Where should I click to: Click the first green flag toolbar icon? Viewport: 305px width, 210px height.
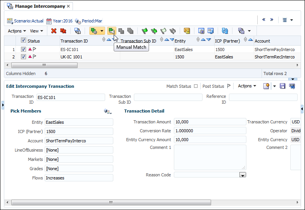145,31
